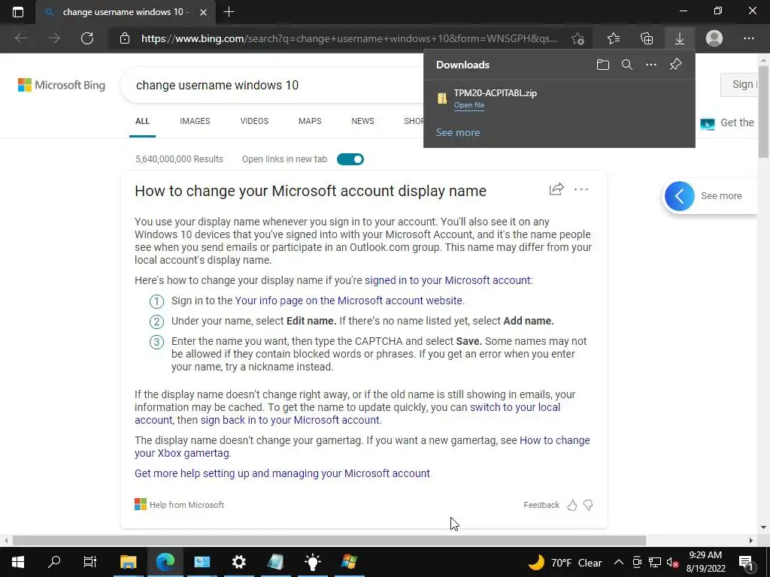View site information padlock icon
This screenshot has height=577, width=770.
click(x=125, y=38)
